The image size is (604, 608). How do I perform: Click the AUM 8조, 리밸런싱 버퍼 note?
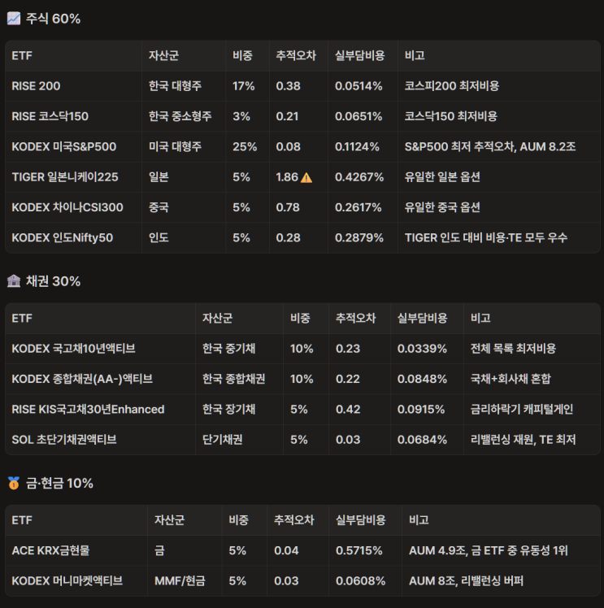pos(467,580)
